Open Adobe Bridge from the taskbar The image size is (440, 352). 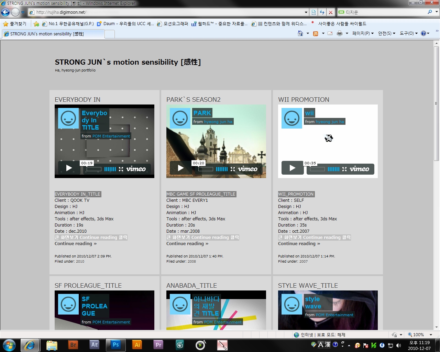(x=73, y=345)
